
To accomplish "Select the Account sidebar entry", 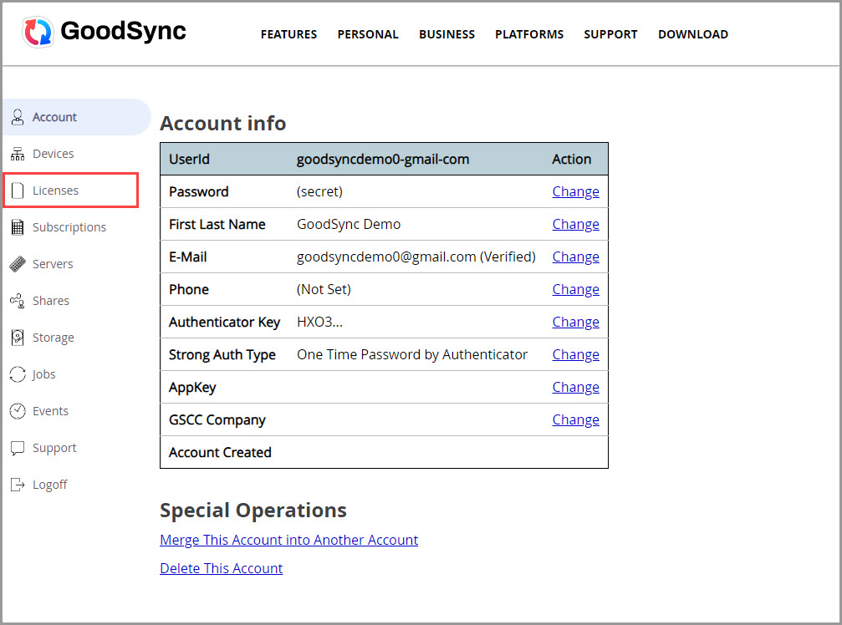I will 54,116.
